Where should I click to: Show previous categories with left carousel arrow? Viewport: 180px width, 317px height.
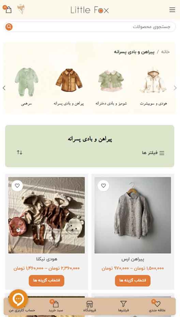pyautogui.click(x=4, y=88)
